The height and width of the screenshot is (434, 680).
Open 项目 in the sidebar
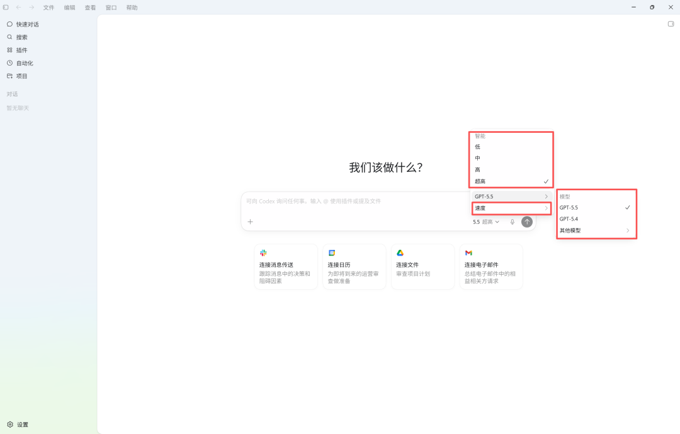pos(48,76)
